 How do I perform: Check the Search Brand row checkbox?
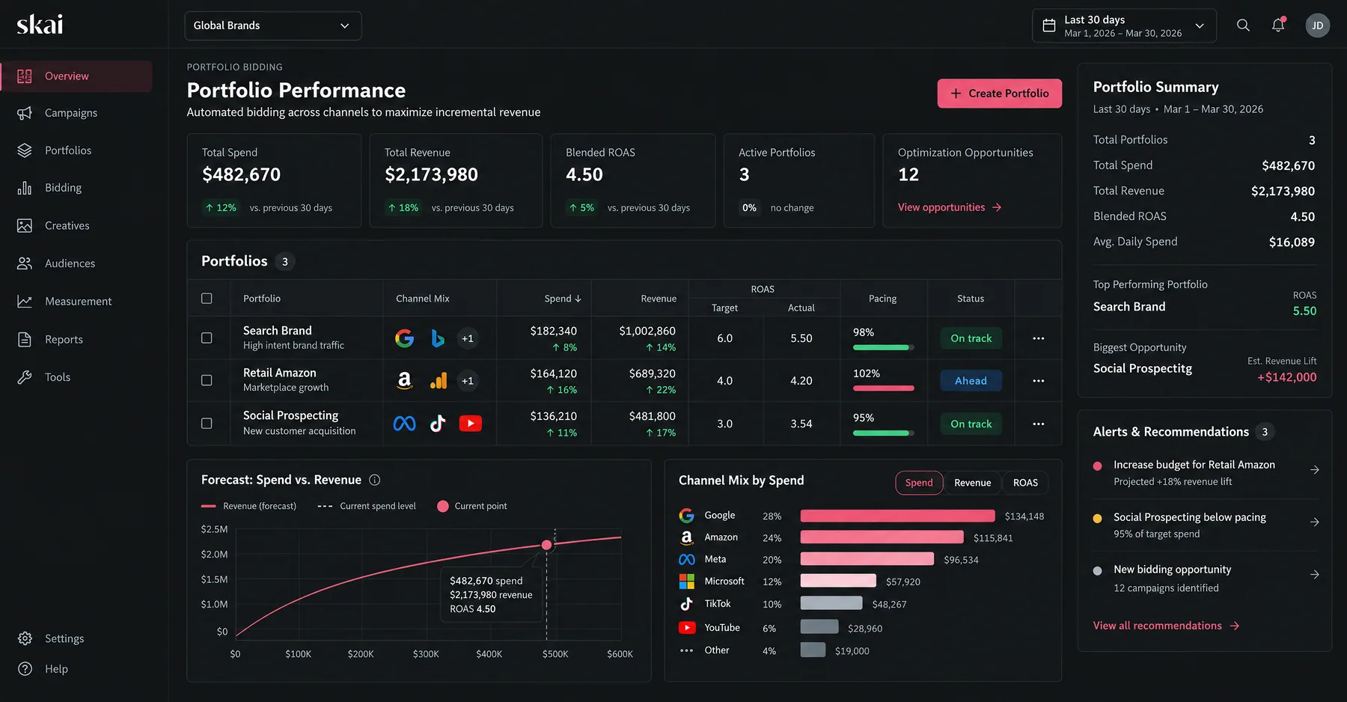coord(207,338)
